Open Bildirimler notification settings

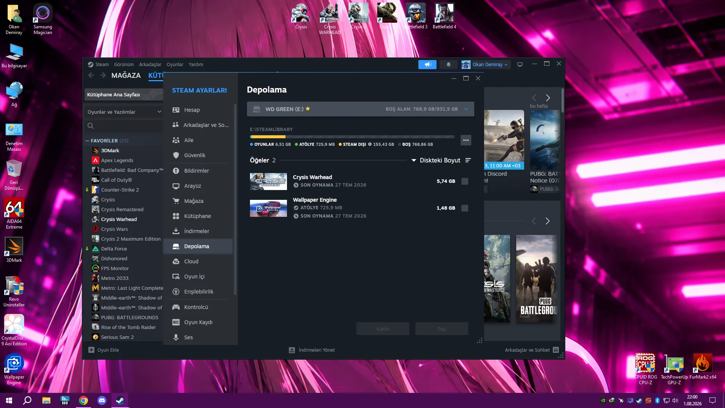point(198,171)
